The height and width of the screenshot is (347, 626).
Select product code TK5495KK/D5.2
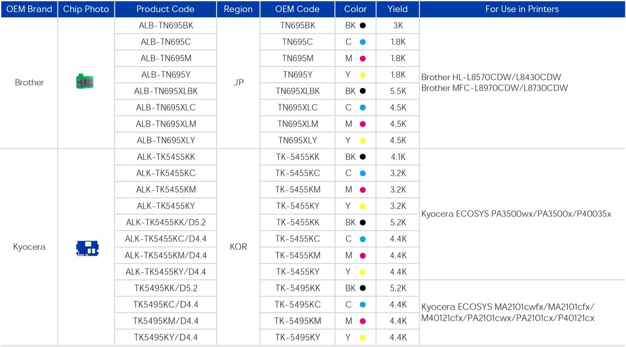[x=166, y=288]
